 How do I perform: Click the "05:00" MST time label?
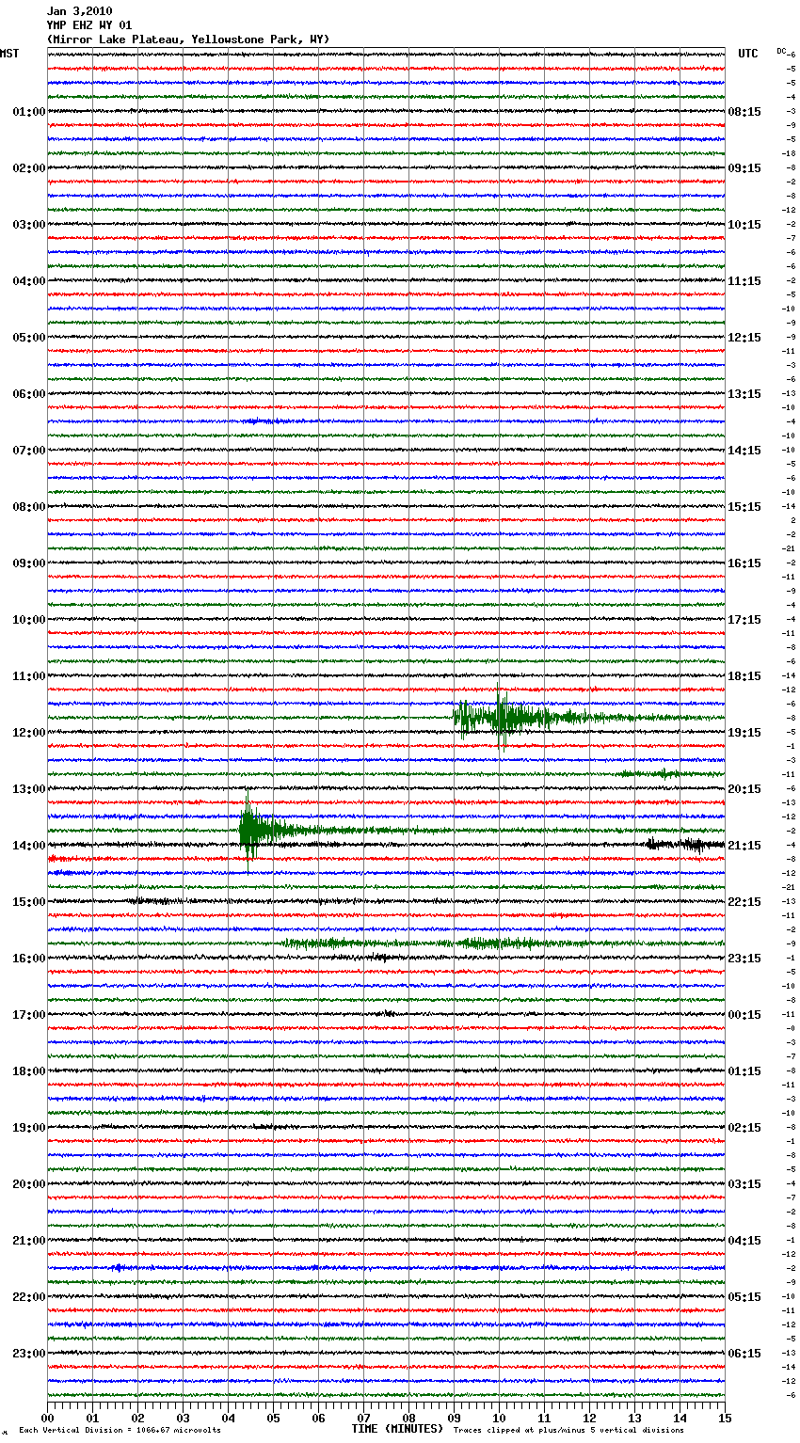(x=29, y=338)
